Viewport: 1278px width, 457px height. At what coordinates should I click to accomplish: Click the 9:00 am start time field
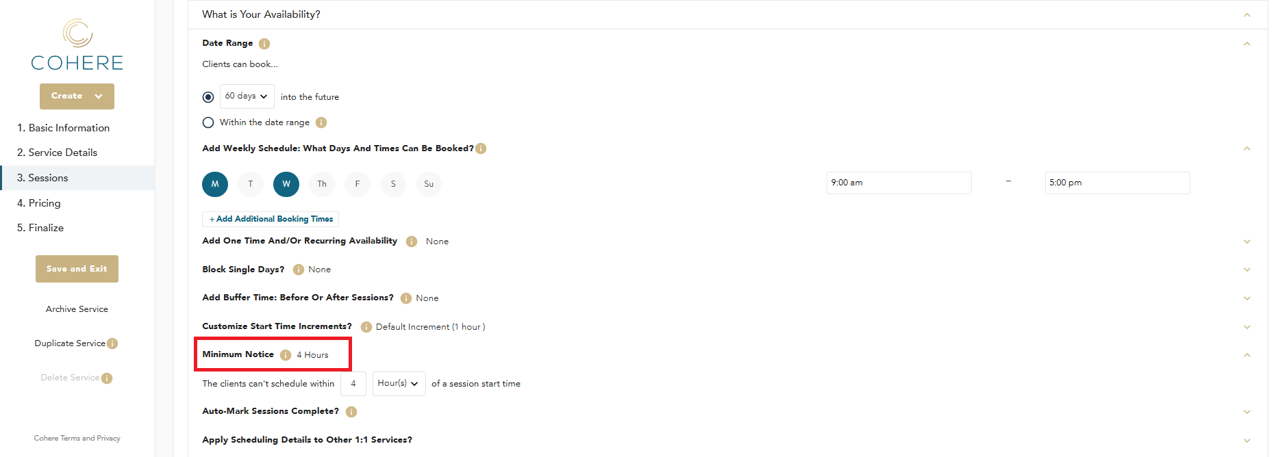coord(899,183)
